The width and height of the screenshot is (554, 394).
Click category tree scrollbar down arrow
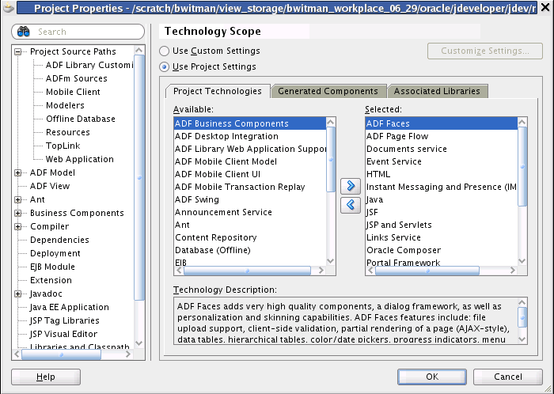pos(139,343)
